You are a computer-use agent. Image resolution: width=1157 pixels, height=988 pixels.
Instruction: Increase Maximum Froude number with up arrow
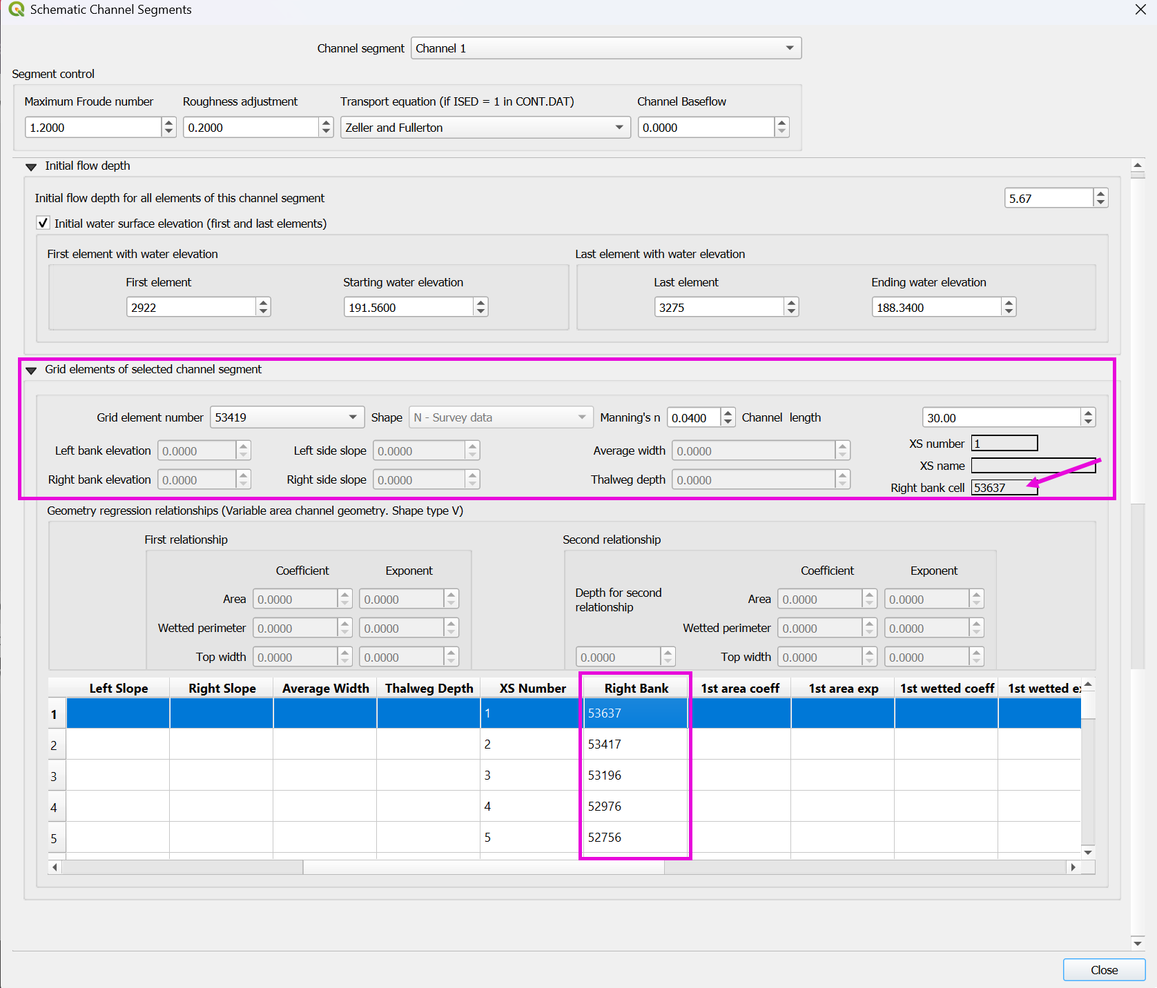tap(169, 123)
